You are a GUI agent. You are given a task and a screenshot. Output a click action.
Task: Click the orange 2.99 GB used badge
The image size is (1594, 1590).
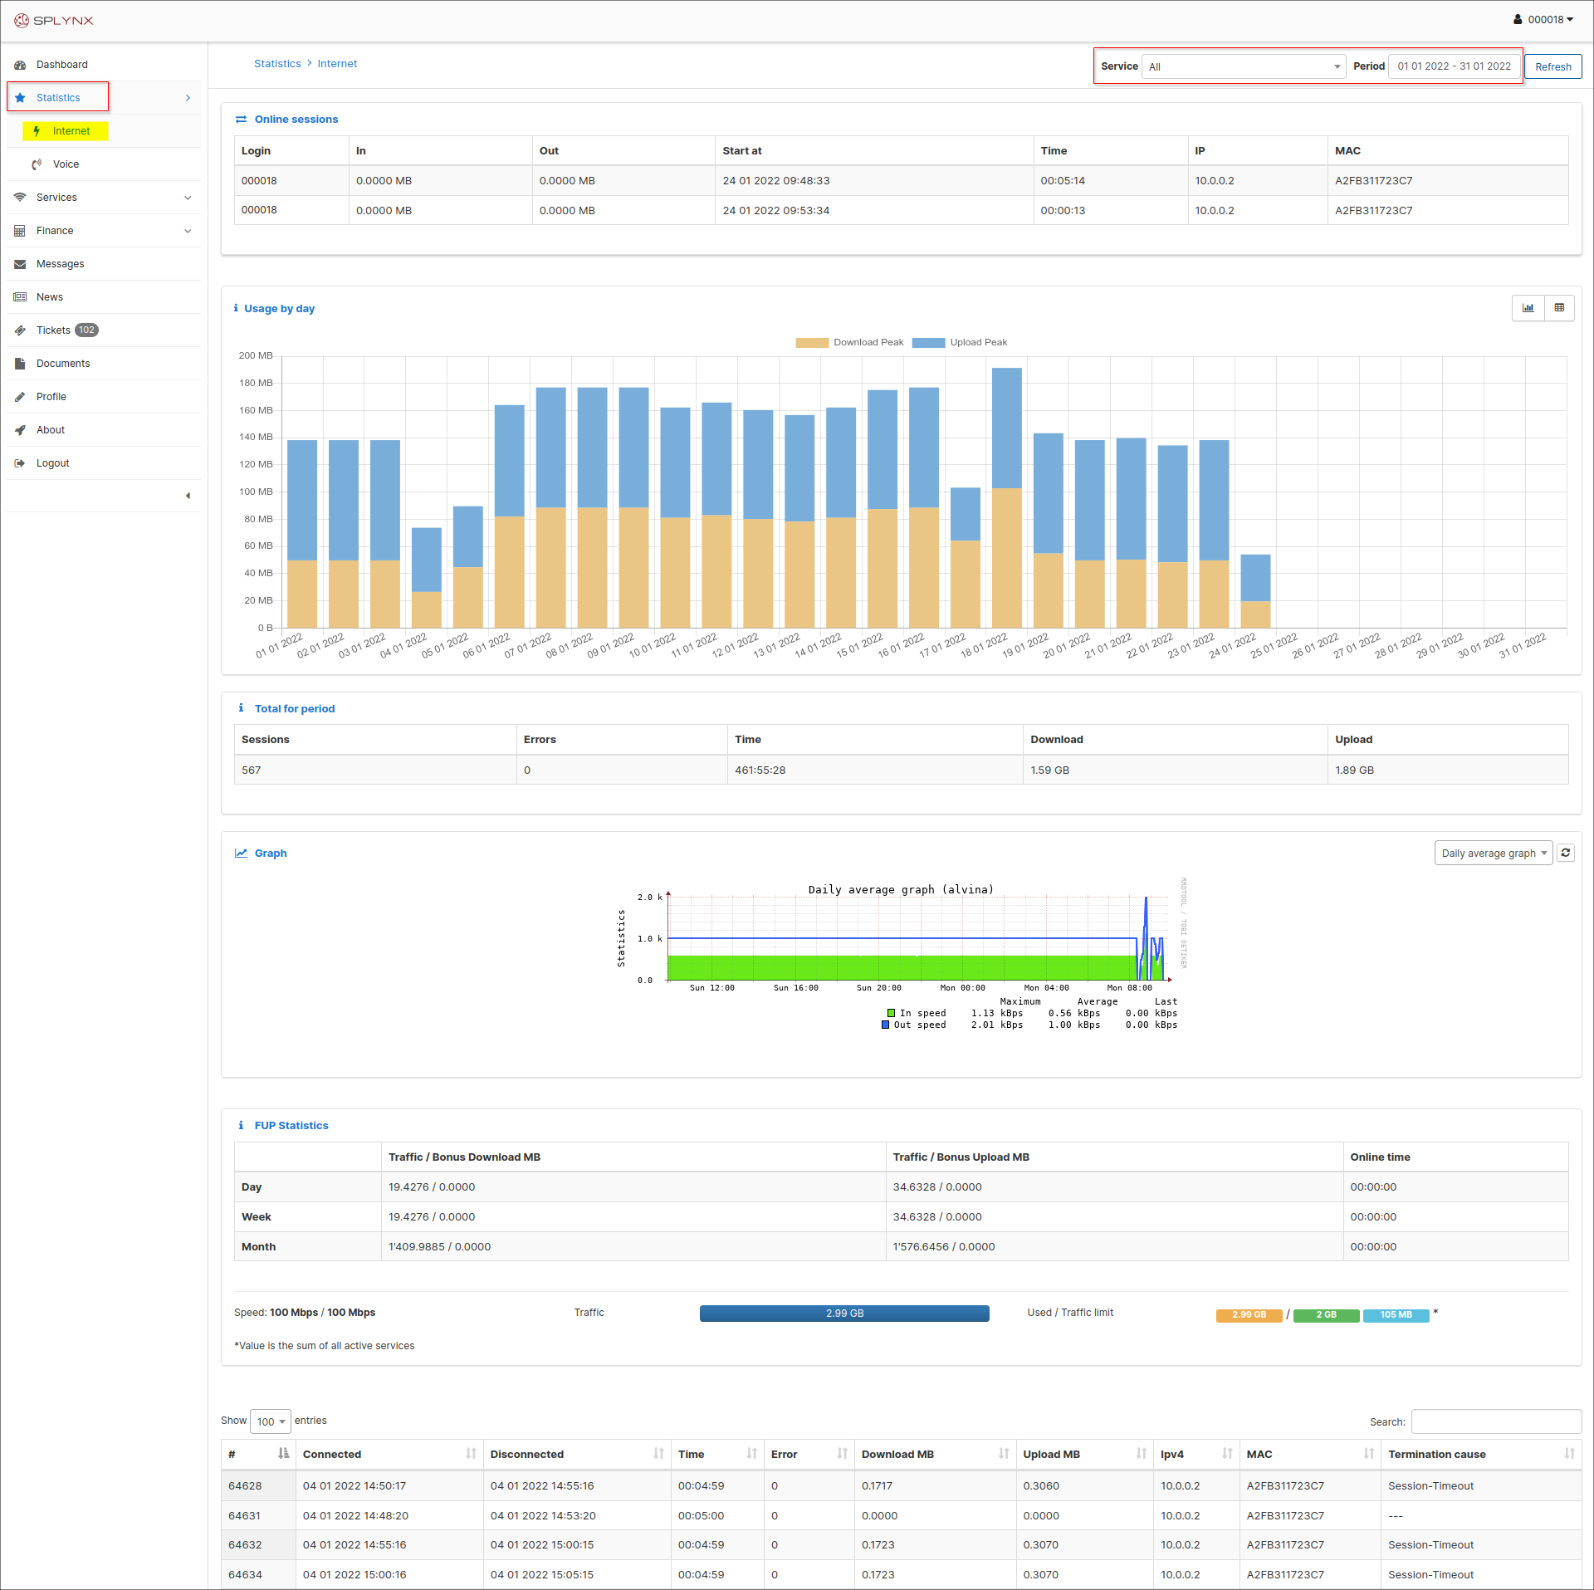tap(1249, 1315)
